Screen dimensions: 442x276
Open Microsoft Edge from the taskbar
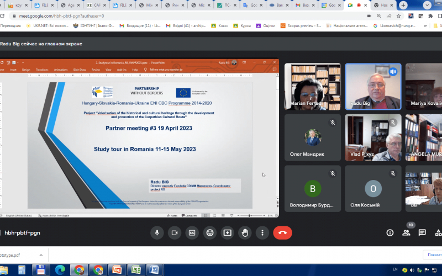pyautogui.click(x=60, y=270)
